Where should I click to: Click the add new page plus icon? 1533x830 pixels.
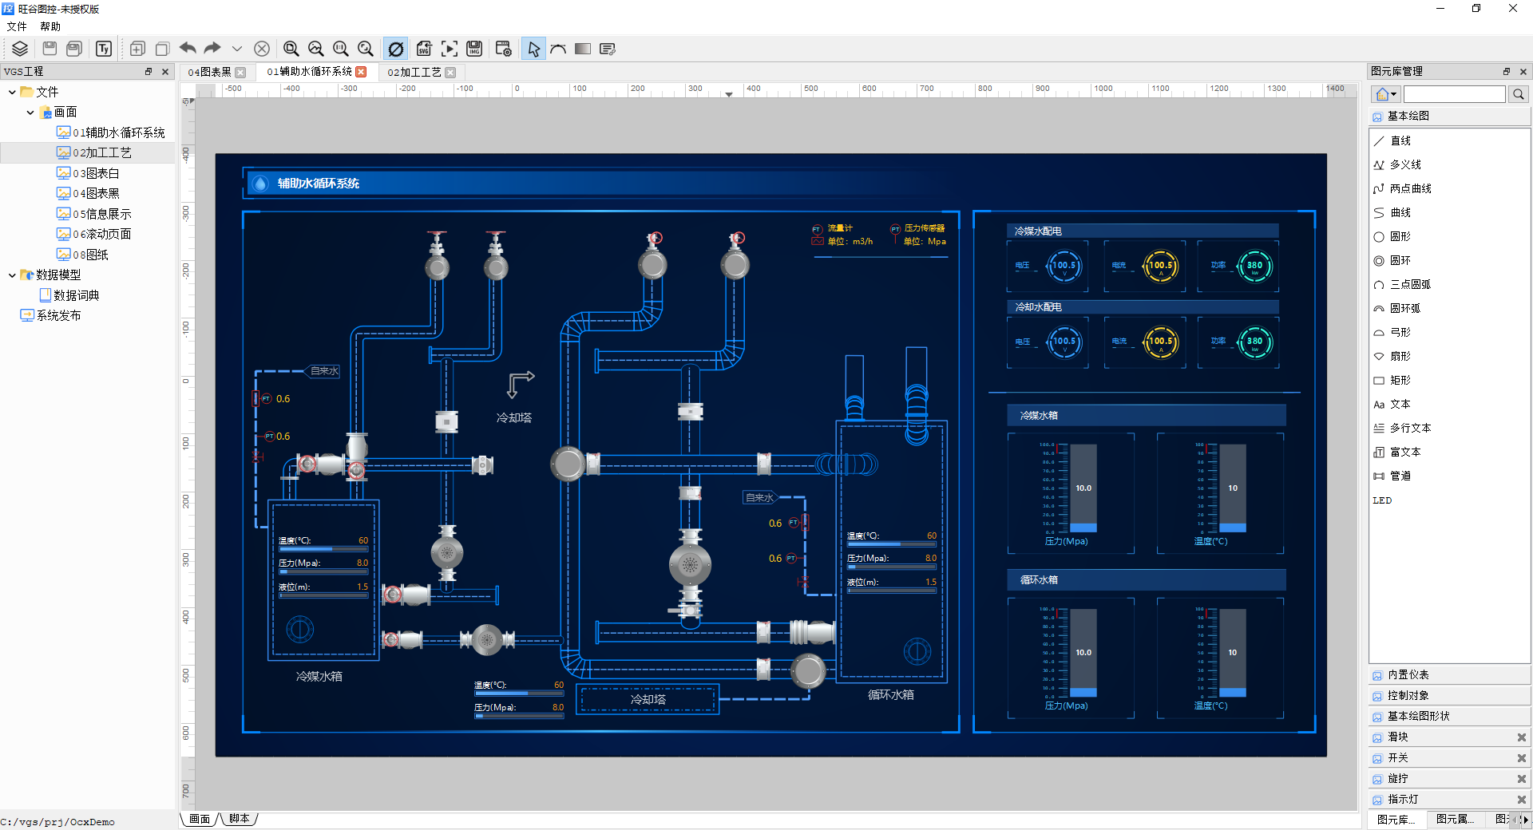click(x=137, y=49)
